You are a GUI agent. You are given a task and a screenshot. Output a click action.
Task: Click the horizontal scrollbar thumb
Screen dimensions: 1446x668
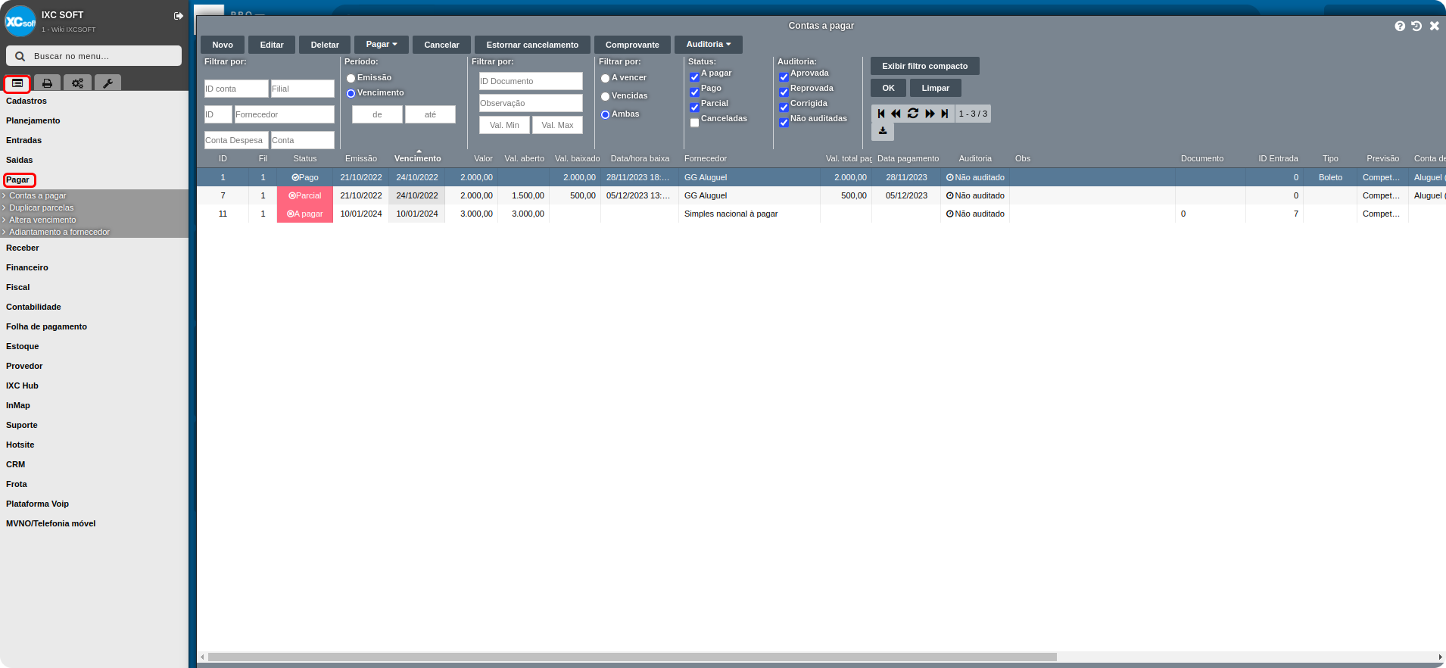pos(632,657)
